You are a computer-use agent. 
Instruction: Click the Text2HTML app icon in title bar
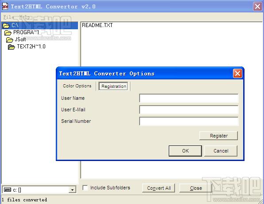5,6
